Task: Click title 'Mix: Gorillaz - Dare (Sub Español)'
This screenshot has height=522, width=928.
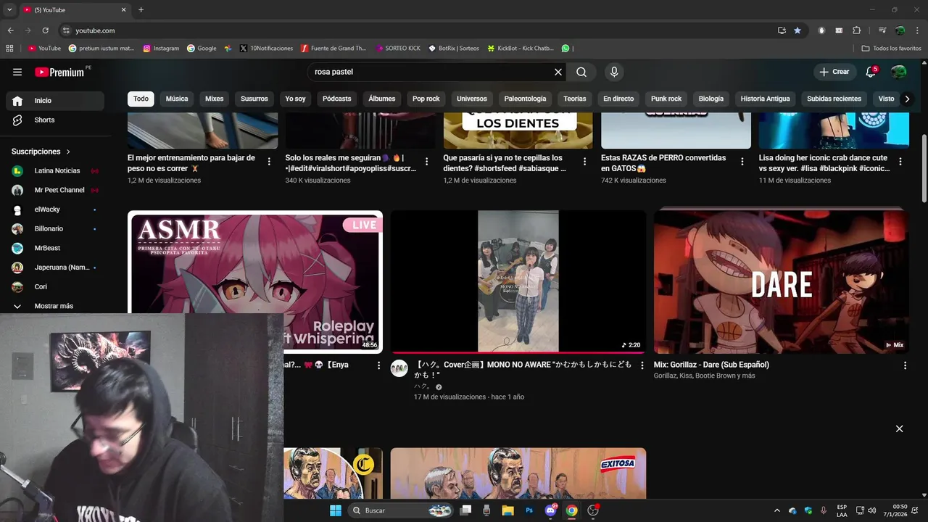Action: [711, 365]
